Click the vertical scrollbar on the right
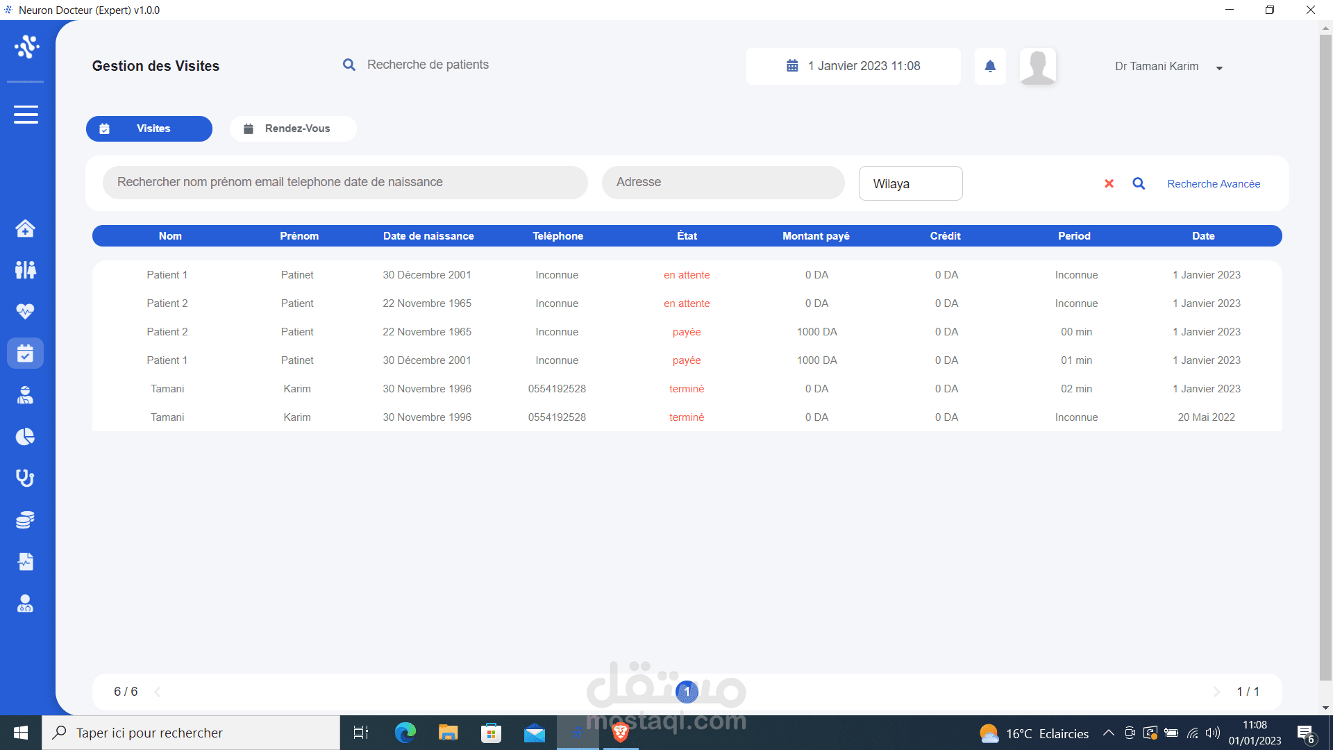 point(1325,347)
